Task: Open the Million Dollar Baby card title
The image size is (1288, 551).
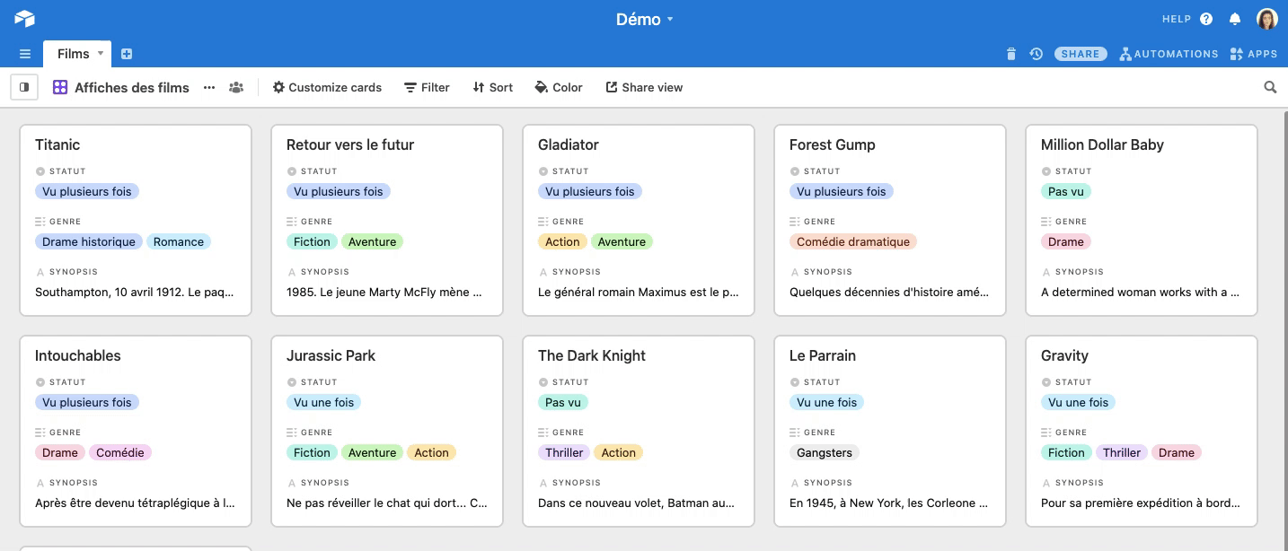Action: (x=1102, y=144)
